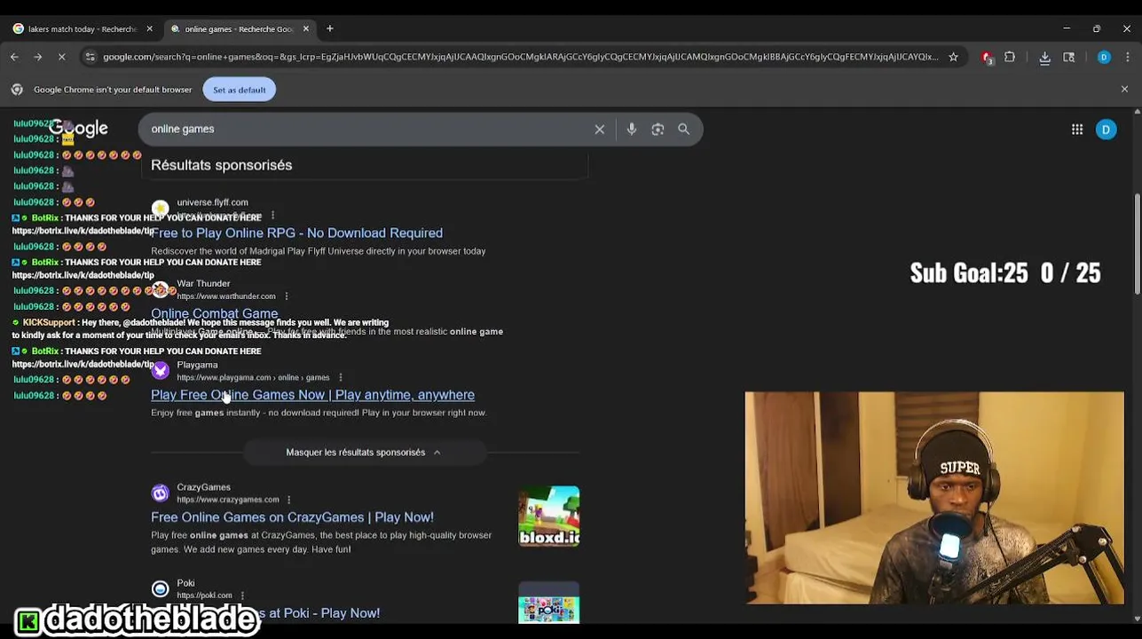Click the universe.flyff.com favicon
Image resolution: width=1142 pixels, height=639 pixels.
[x=160, y=209]
